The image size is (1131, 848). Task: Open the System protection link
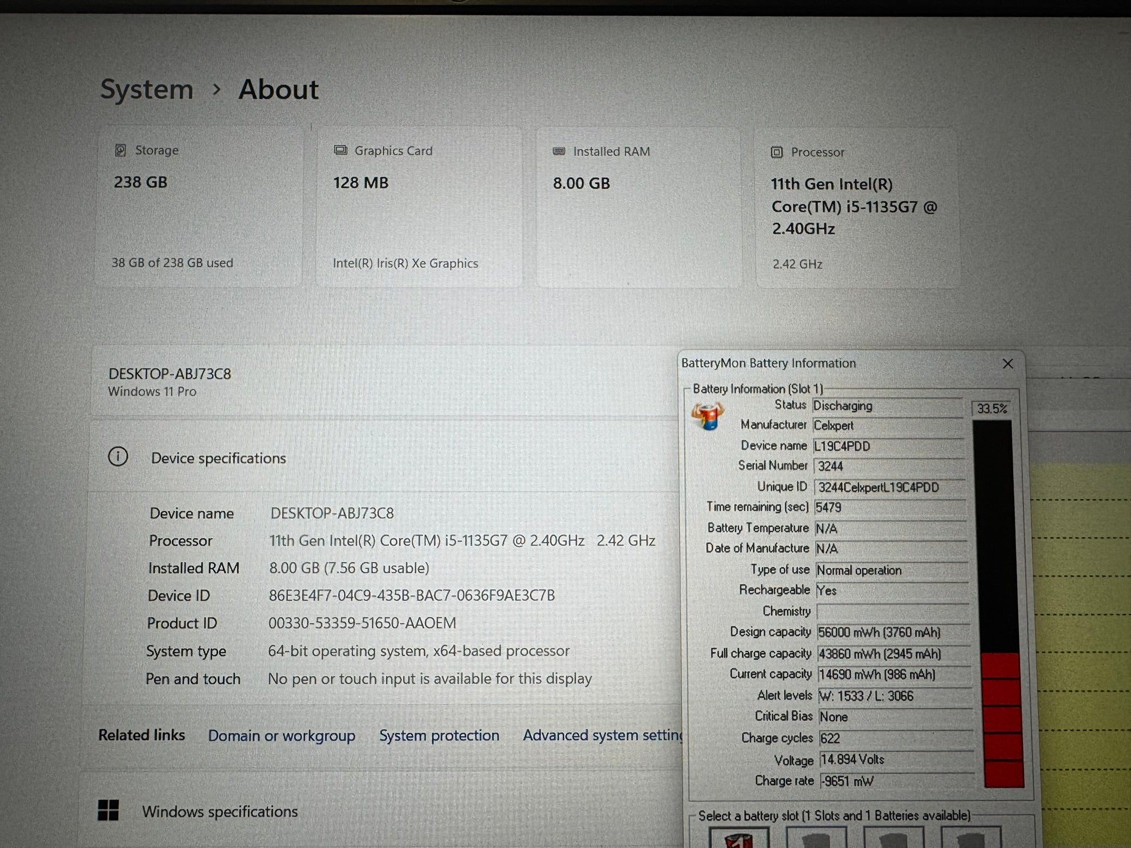pos(439,735)
